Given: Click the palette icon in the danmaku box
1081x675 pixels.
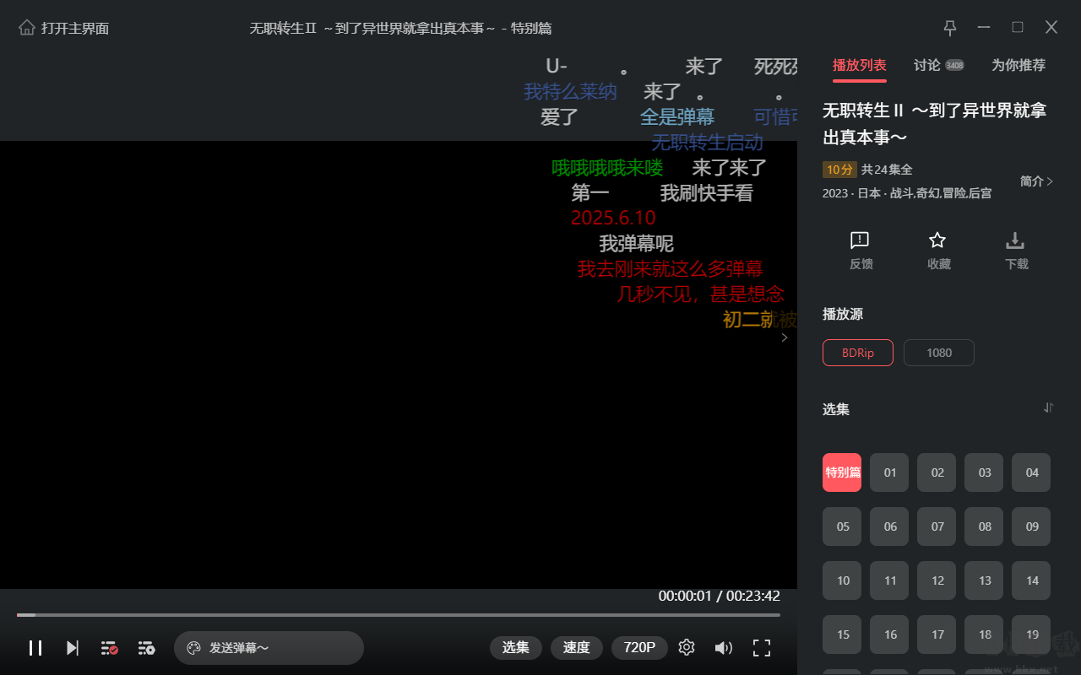Looking at the screenshot, I should pos(193,648).
